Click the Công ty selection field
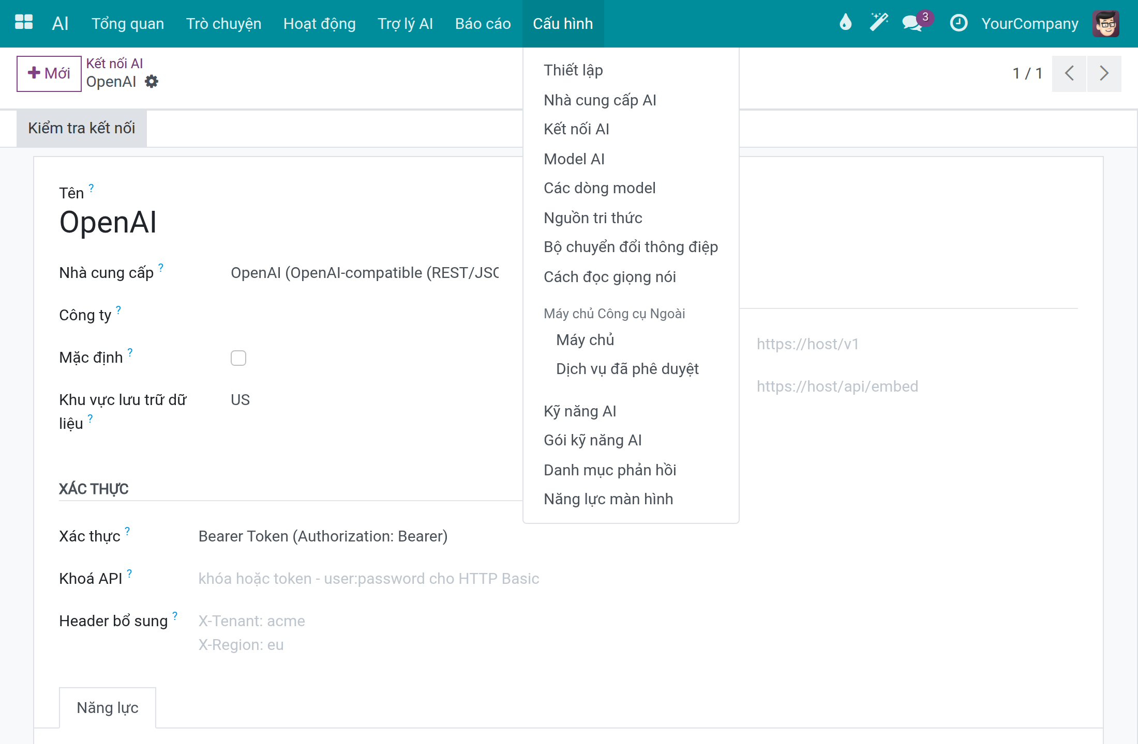The width and height of the screenshot is (1138, 744). tap(365, 315)
